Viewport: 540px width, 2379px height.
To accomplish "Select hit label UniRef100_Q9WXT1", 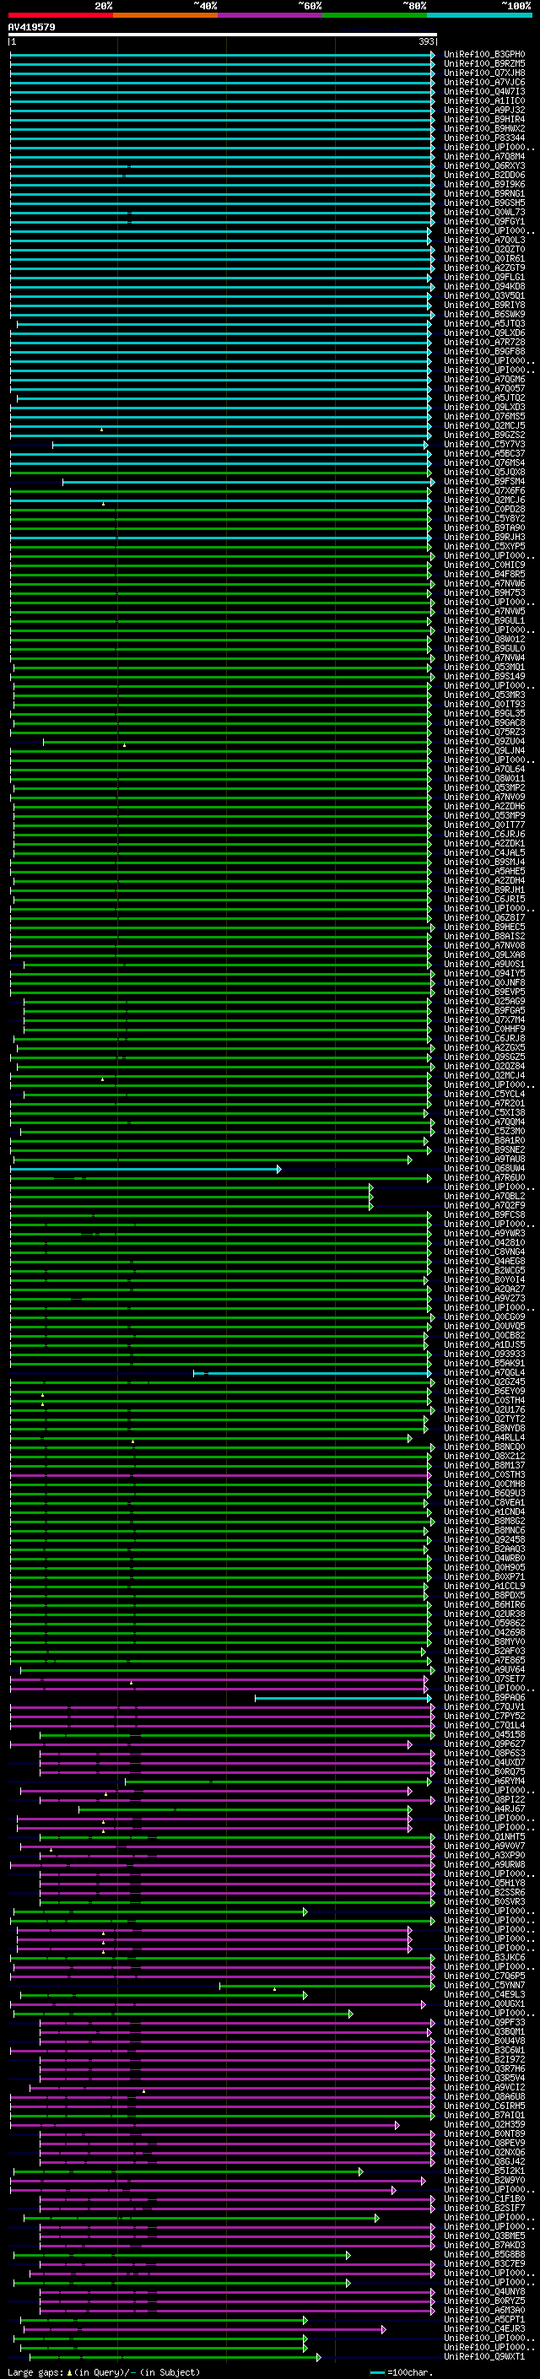I will point(484,2358).
